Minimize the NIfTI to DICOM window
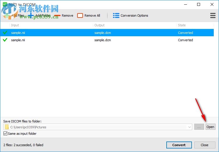Viewport: 219px width, 152px height. click(x=186, y=4)
